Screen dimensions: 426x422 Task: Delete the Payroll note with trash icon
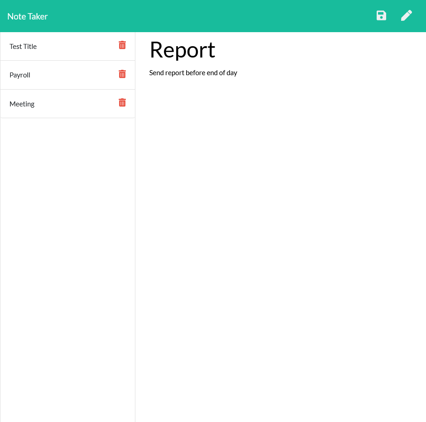[x=122, y=74]
